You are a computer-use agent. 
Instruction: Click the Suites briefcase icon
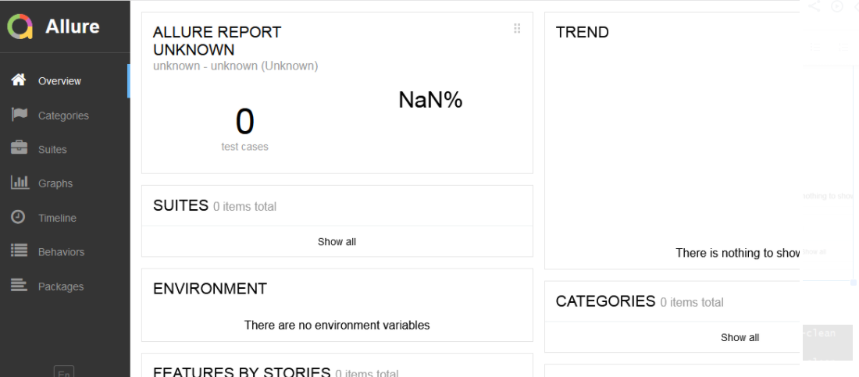coord(20,148)
